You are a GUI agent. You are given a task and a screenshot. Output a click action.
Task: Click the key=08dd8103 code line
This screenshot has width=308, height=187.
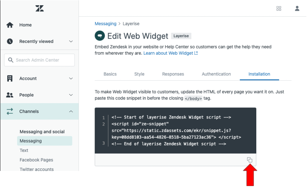tap(176, 137)
